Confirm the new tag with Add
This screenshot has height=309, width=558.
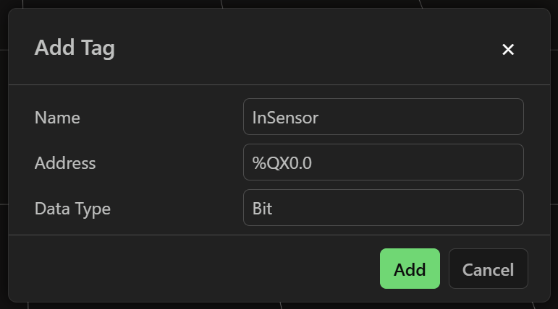click(410, 269)
